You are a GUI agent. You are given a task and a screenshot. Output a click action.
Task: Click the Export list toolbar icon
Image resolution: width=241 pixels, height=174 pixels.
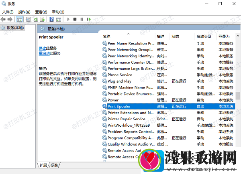pyautogui.click(x=43, y=19)
